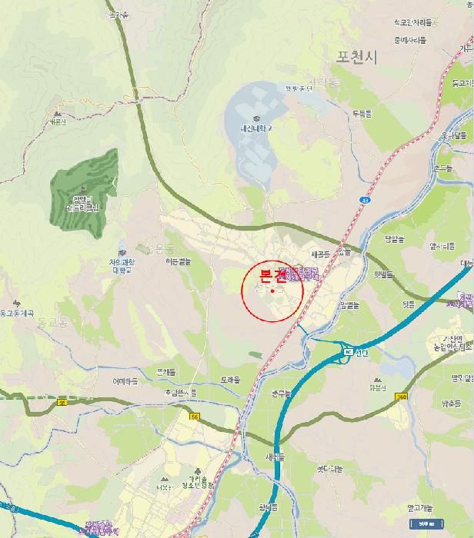Click the red 본건 site marker dot
The width and height of the screenshot is (474, 538).
[x=272, y=291]
